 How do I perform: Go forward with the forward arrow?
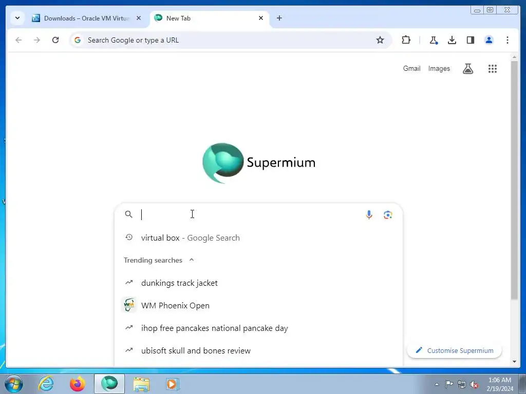(x=37, y=40)
